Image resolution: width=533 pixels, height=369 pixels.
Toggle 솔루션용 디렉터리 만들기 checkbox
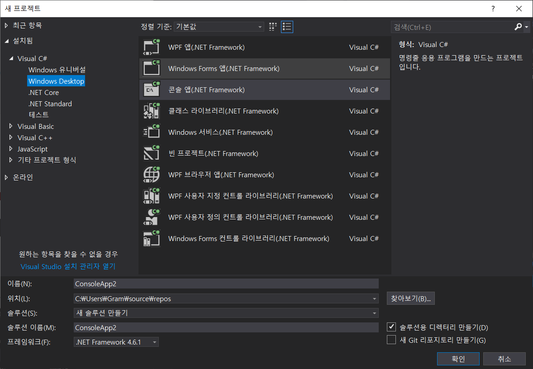pyautogui.click(x=391, y=327)
